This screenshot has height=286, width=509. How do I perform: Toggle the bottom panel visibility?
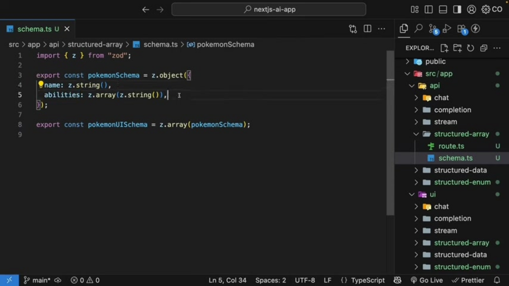[443, 9]
